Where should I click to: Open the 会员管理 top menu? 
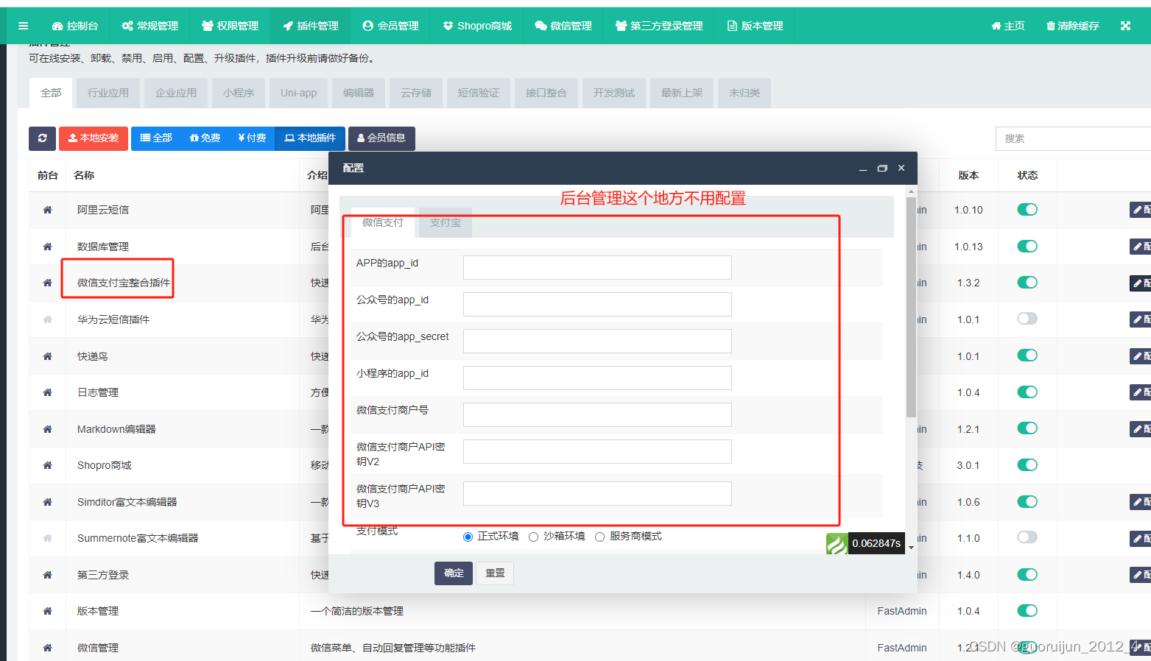390,26
